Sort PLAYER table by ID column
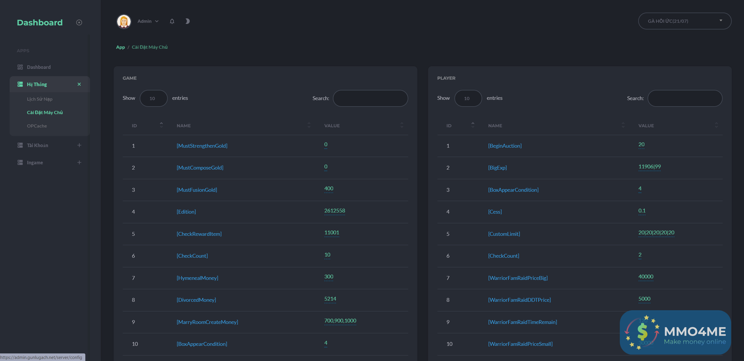 point(458,125)
